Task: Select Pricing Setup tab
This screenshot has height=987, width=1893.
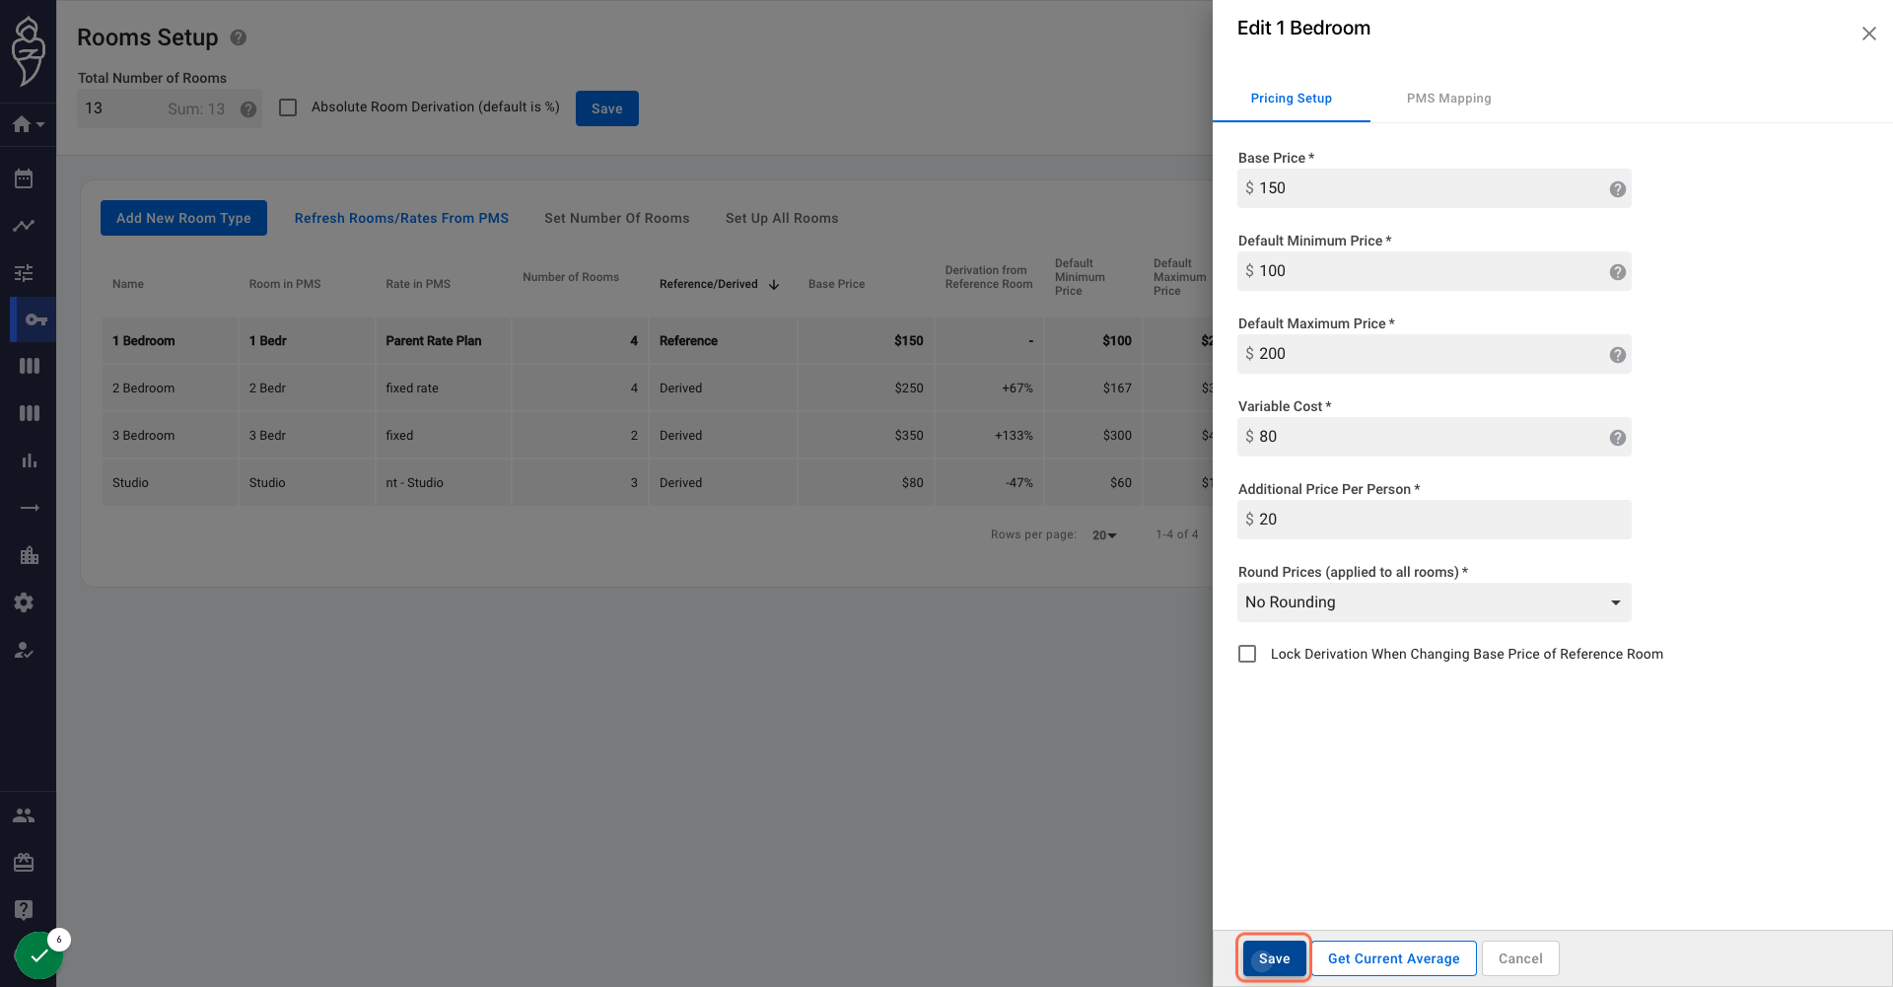Action: tap(1292, 99)
